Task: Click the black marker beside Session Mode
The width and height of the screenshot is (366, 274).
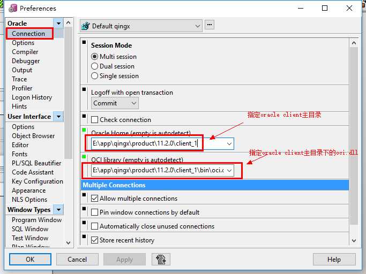Action: [84, 42]
